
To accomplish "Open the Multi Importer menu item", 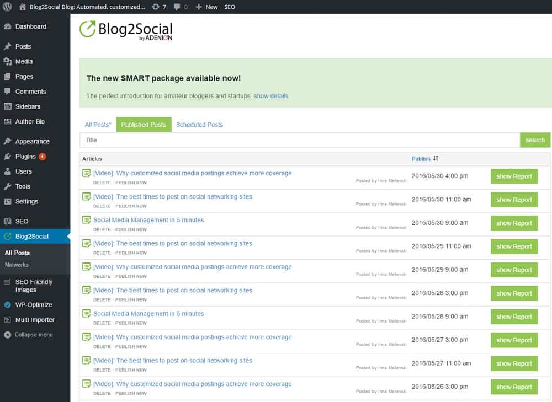I will coord(35,320).
